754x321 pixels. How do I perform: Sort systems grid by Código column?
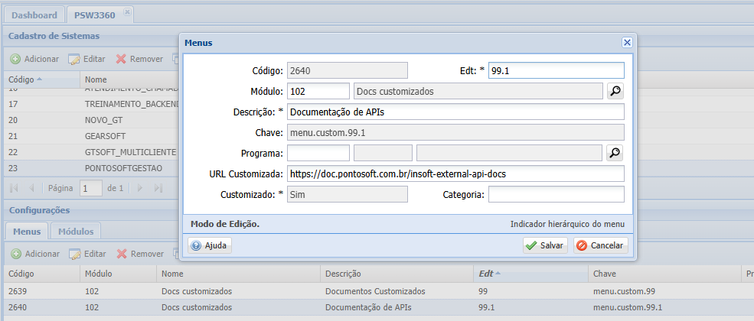click(42, 79)
